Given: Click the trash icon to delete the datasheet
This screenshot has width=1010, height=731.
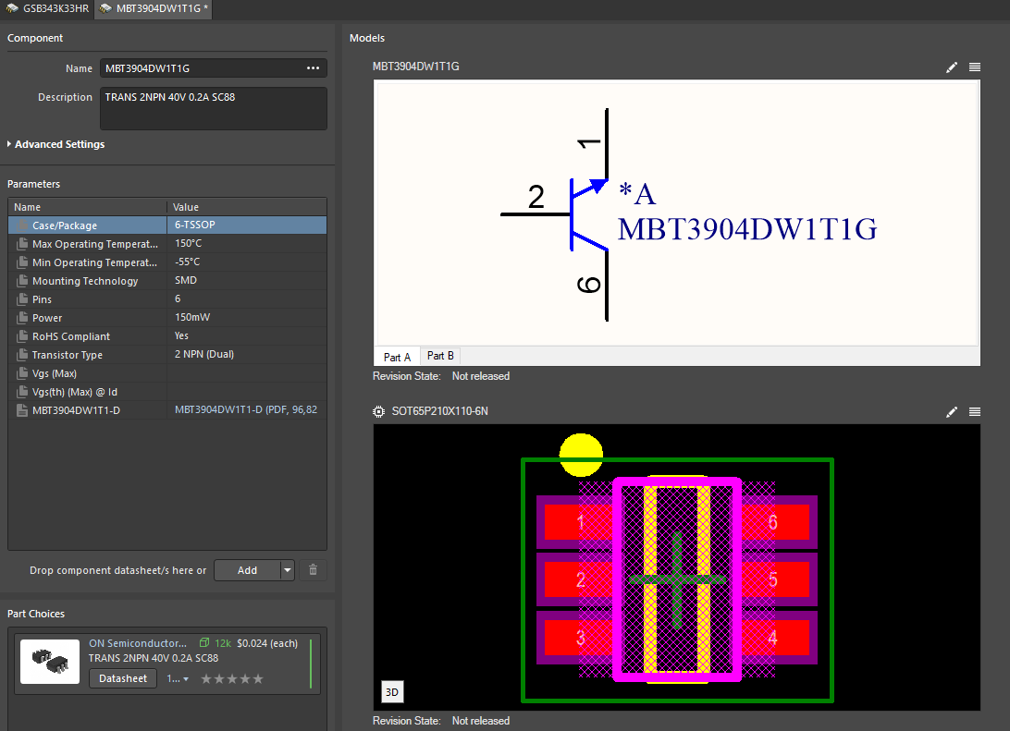Looking at the screenshot, I should [x=313, y=570].
